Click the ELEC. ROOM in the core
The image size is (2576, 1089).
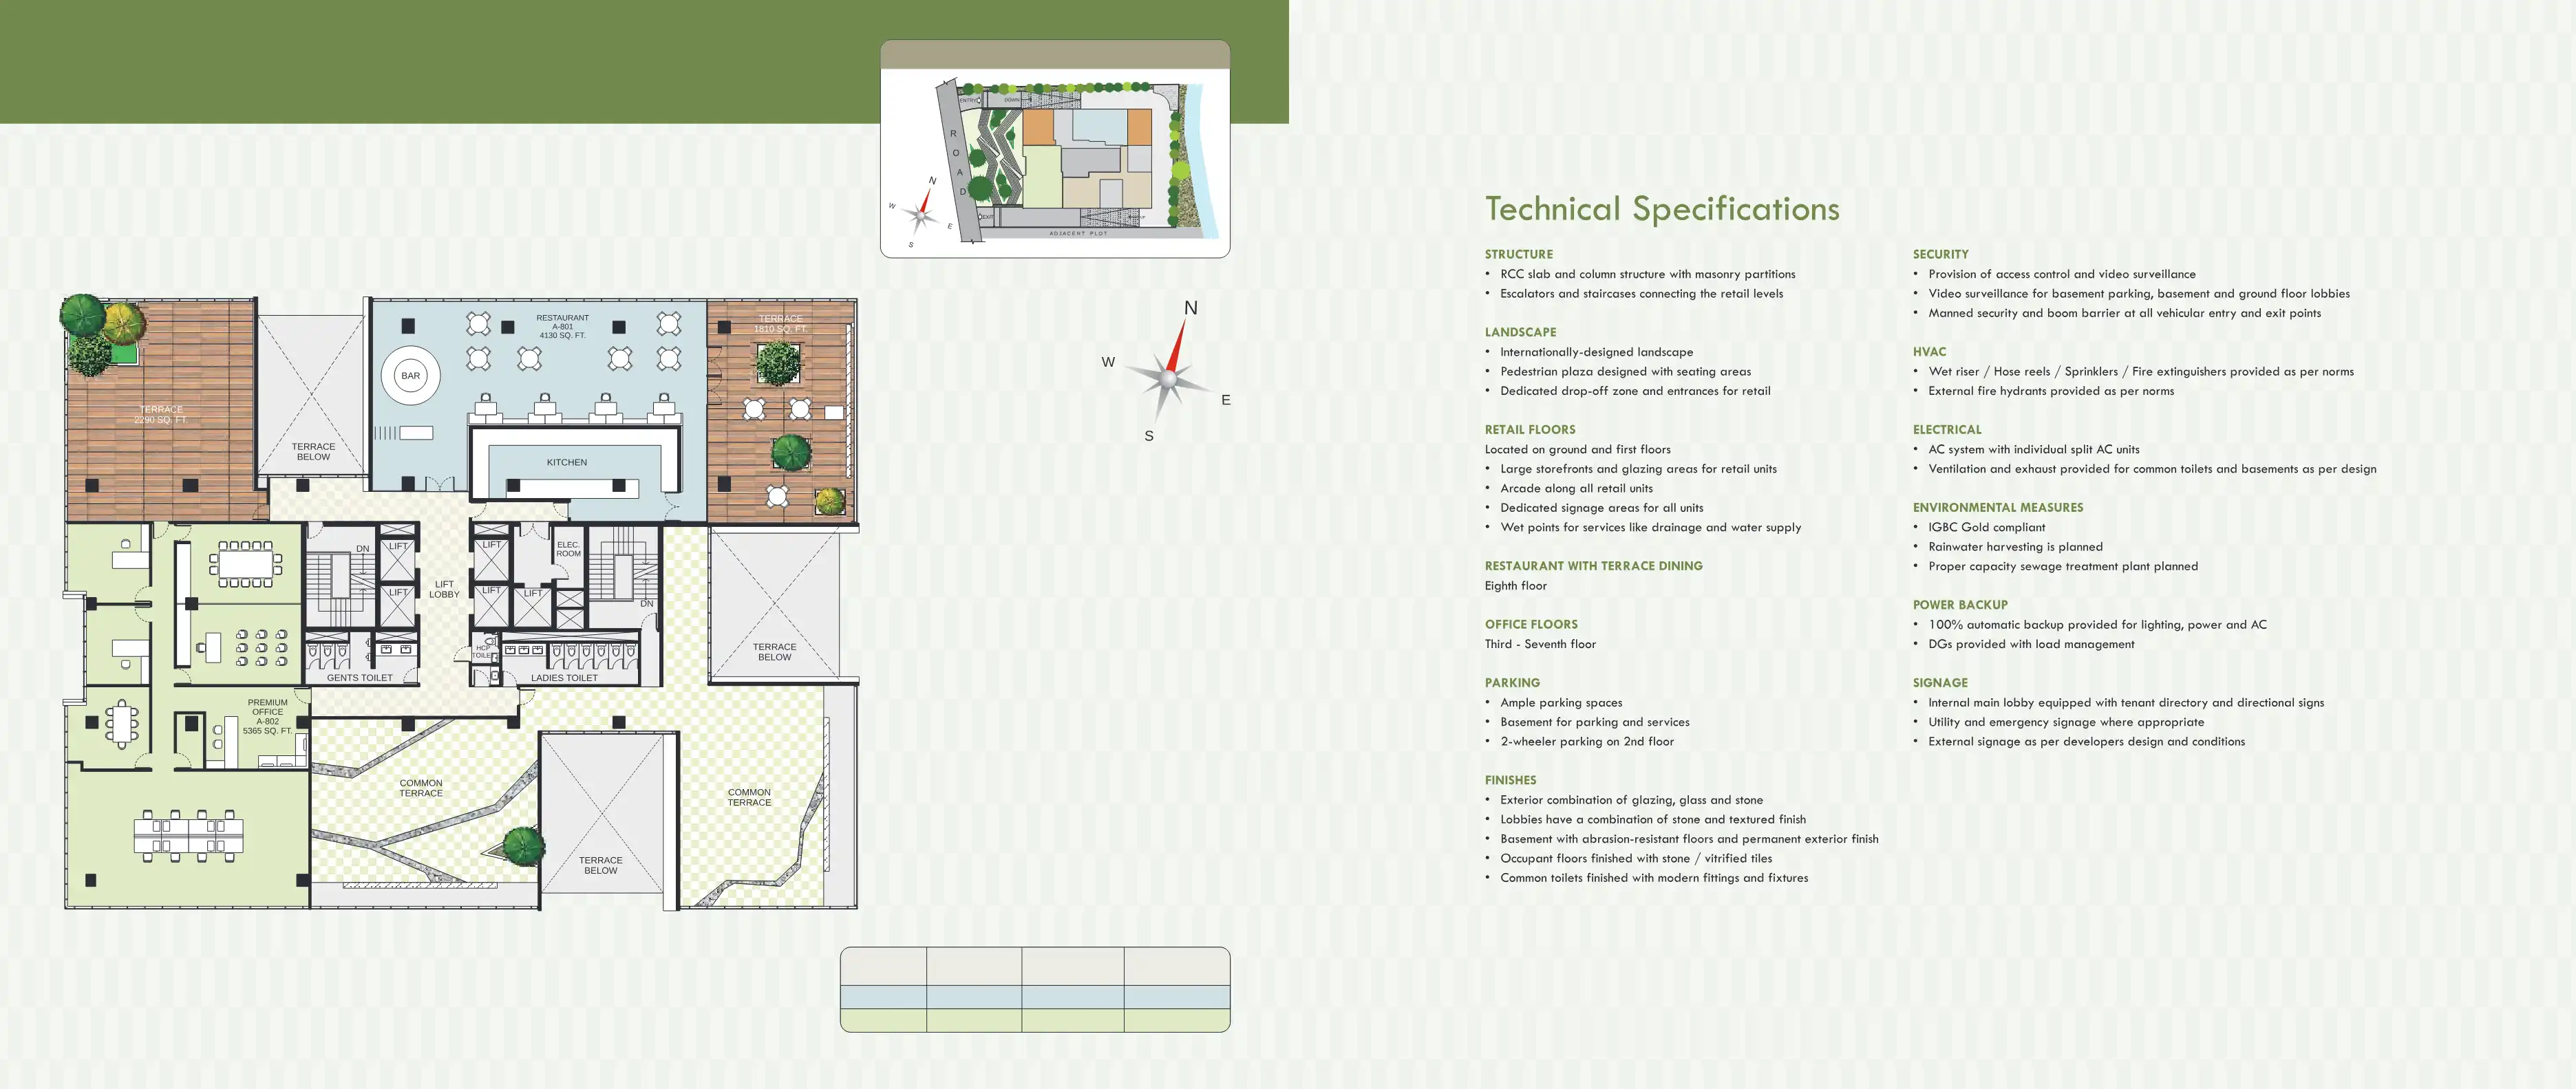[568, 549]
